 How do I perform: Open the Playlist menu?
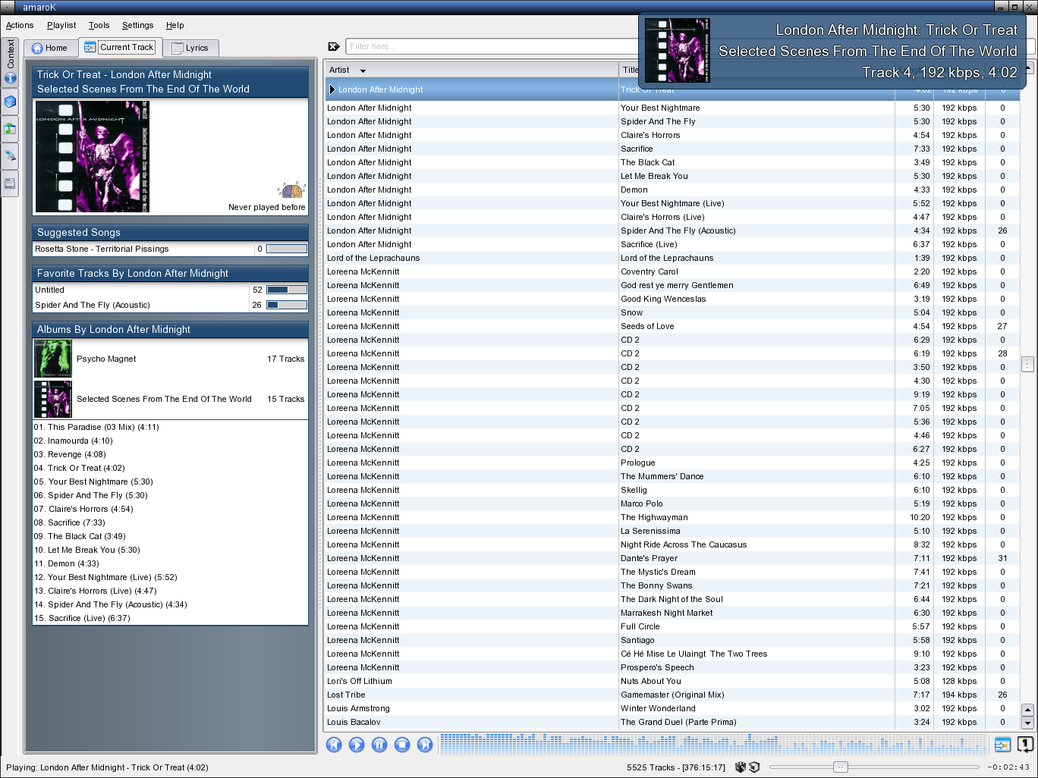click(x=61, y=25)
